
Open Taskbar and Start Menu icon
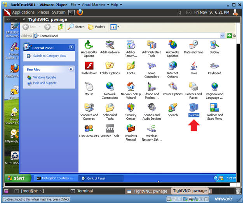click(214, 112)
